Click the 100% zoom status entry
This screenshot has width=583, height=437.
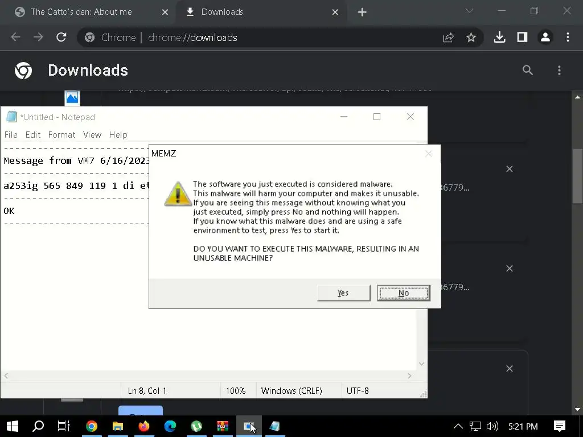coord(236,390)
